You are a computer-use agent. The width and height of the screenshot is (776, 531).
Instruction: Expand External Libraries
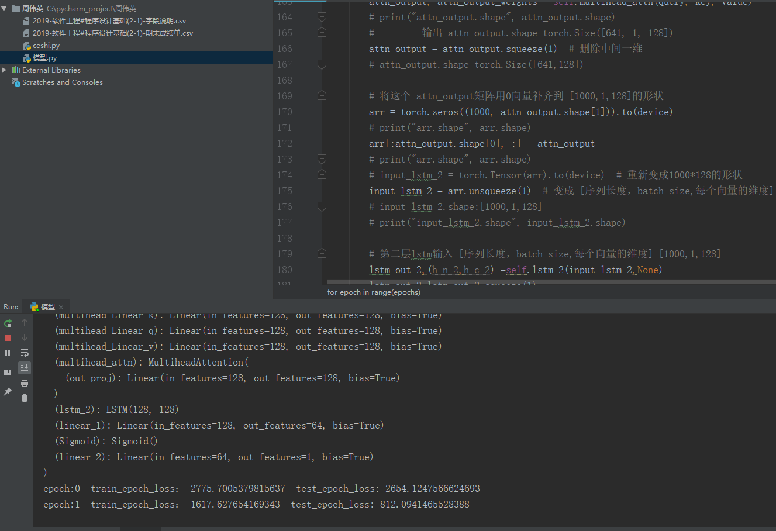(4, 70)
